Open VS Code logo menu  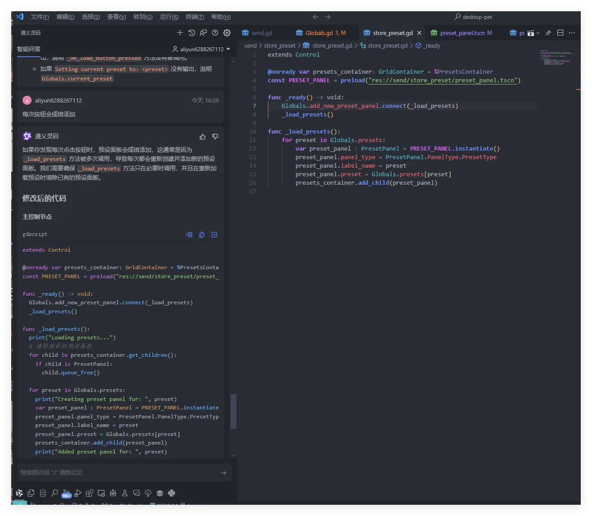(x=20, y=17)
